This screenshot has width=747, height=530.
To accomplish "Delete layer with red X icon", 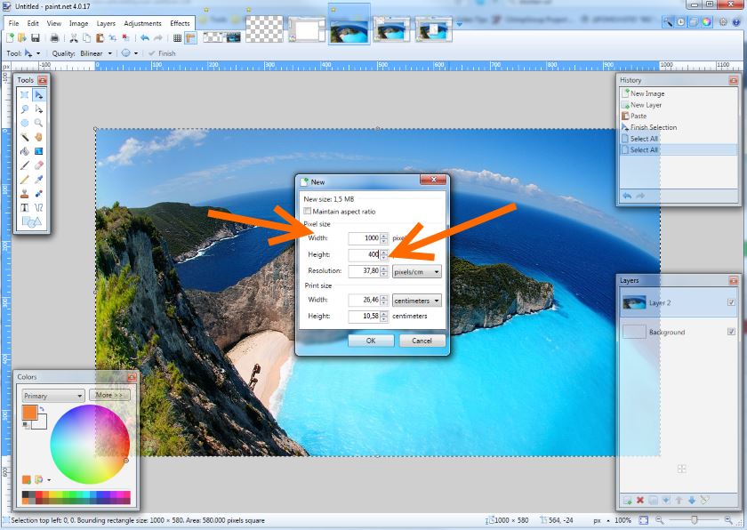I will pyautogui.click(x=639, y=501).
